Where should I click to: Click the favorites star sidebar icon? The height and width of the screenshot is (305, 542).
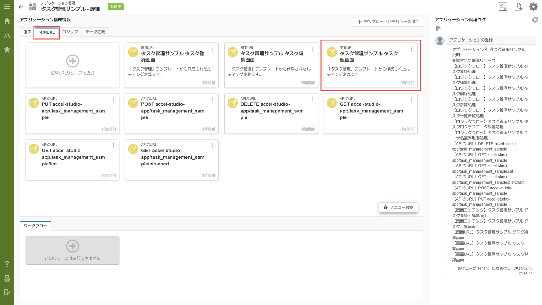tap(7, 50)
